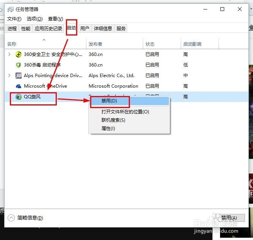Switch to the 服务 tab
This screenshot has width=253, height=240.
tap(121, 29)
